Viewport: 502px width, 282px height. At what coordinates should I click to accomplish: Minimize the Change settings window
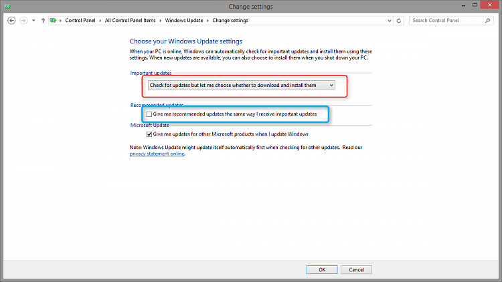click(463, 5)
